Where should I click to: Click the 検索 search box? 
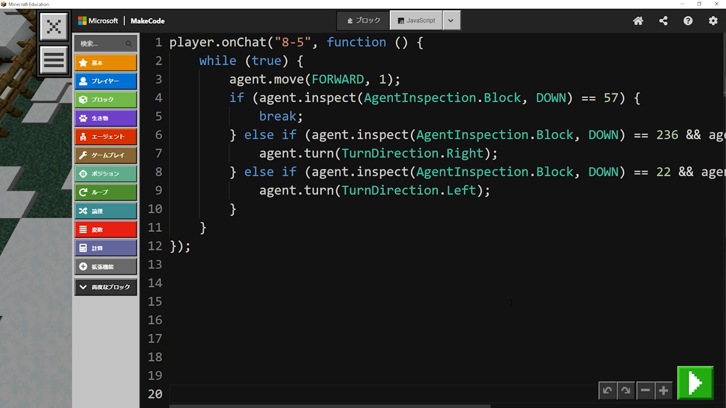tap(102, 44)
